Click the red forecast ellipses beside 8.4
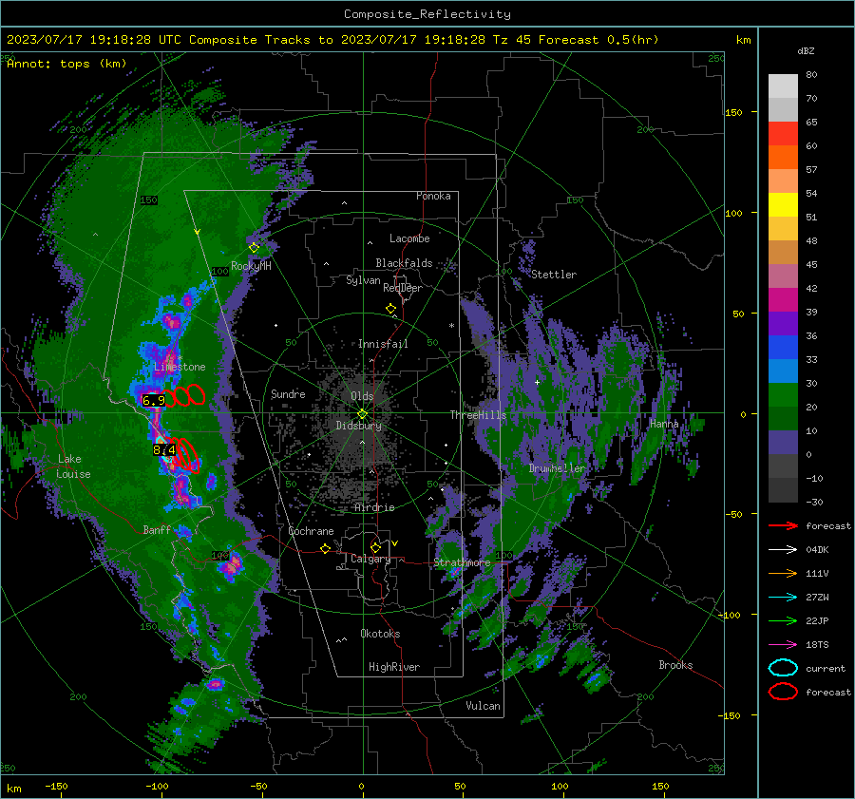The width and height of the screenshot is (855, 799). 184,455
